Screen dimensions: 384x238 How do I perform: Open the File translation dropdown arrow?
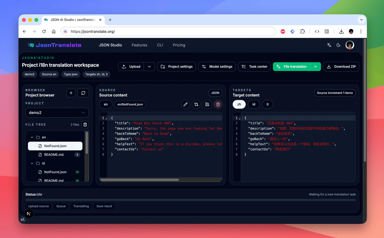click(316, 67)
